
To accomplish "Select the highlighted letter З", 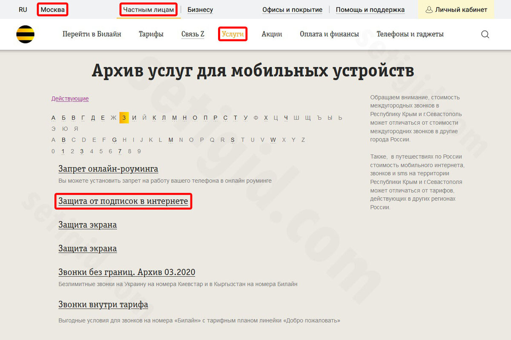I will (x=124, y=118).
